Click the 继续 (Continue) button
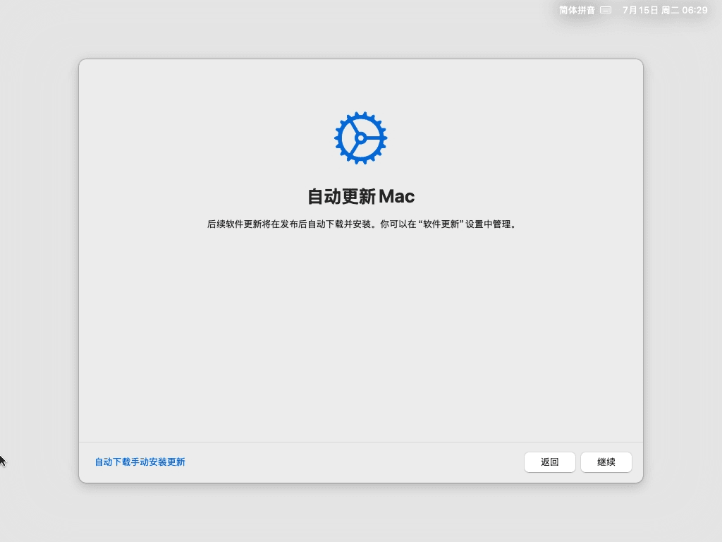 click(606, 462)
